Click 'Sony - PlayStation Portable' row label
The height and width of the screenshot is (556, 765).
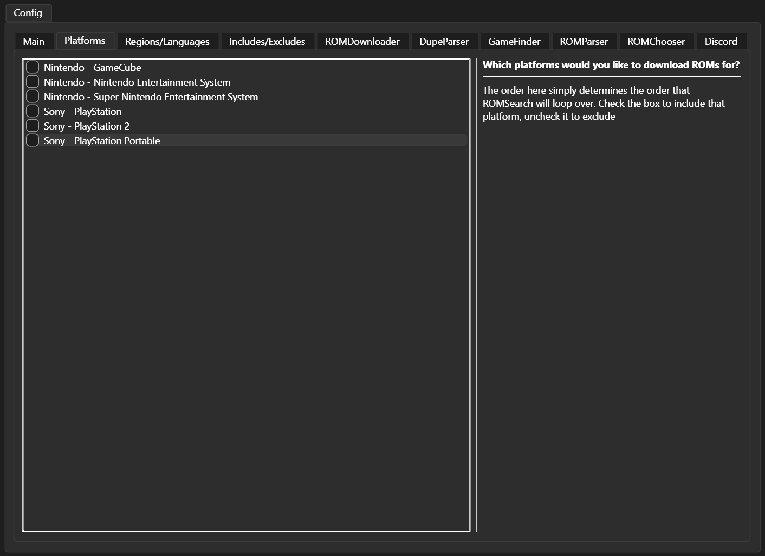pos(102,141)
